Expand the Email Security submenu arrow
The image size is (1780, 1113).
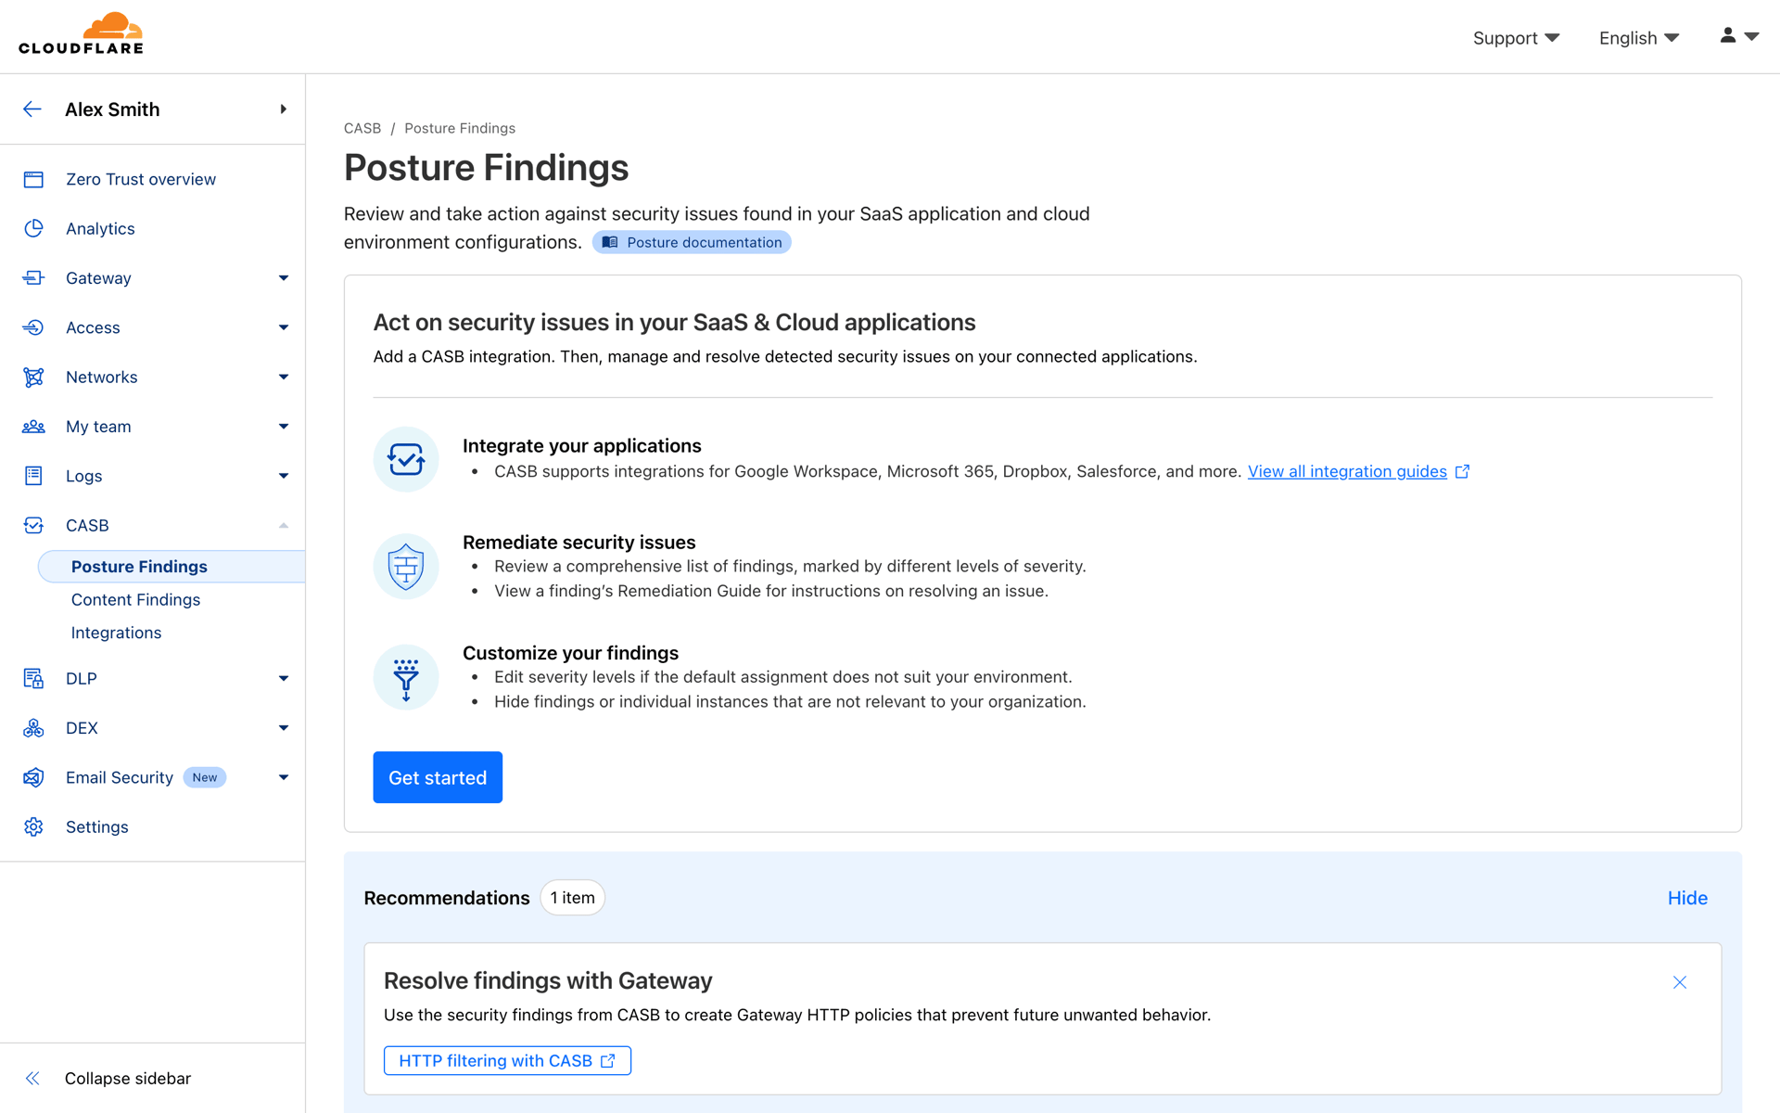tap(284, 777)
